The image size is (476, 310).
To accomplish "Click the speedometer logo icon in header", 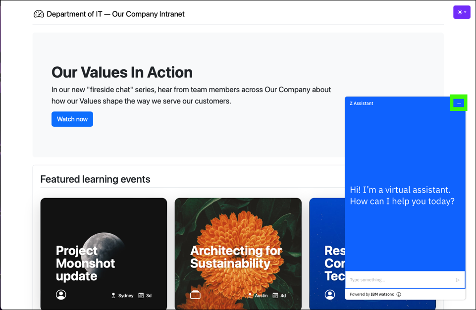I will pyautogui.click(x=39, y=14).
